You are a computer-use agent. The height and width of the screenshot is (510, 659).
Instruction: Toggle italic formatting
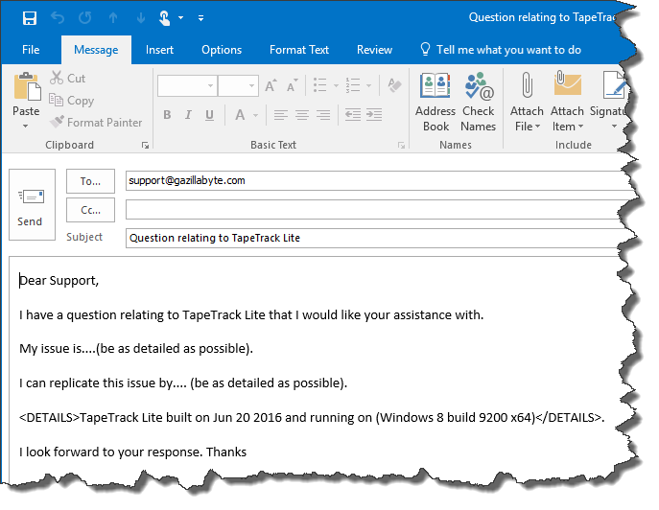[188, 115]
